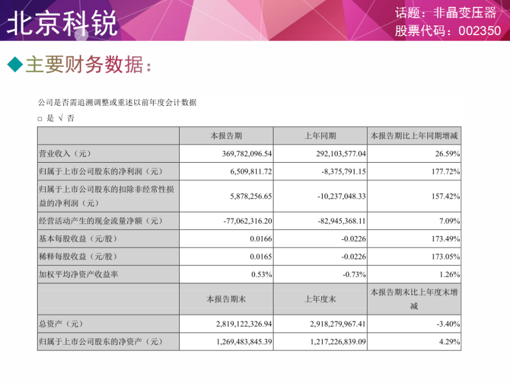Click the 公司是否需追溯调整 question line

tap(117, 103)
